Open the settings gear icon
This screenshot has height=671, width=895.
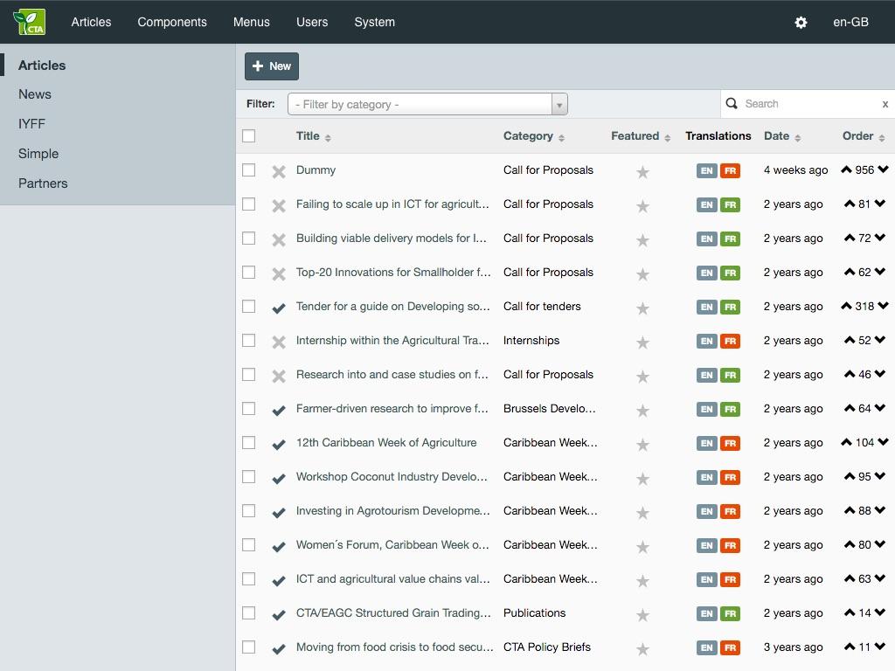tap(801, 22)
